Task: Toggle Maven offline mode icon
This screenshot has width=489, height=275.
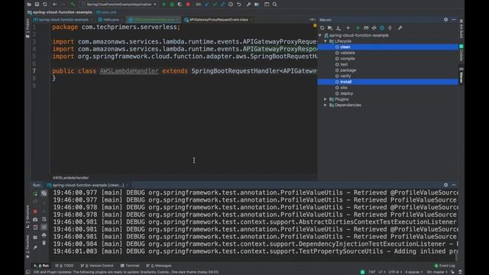Action: click(374, 27)
